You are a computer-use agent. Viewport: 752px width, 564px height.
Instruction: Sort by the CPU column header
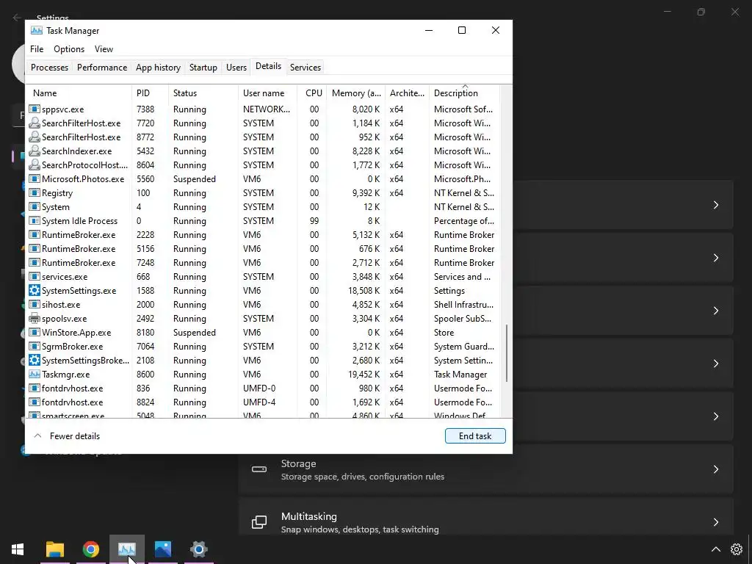click(312, 93)
